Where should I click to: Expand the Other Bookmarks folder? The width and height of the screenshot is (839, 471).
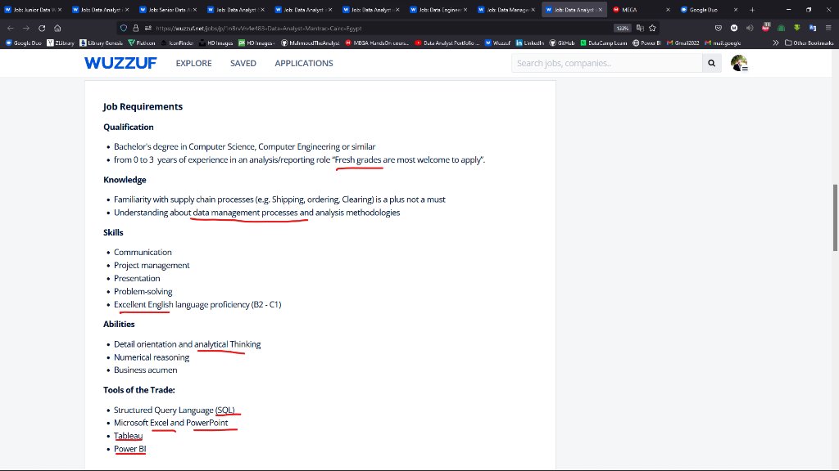click(x=809, y=43)
